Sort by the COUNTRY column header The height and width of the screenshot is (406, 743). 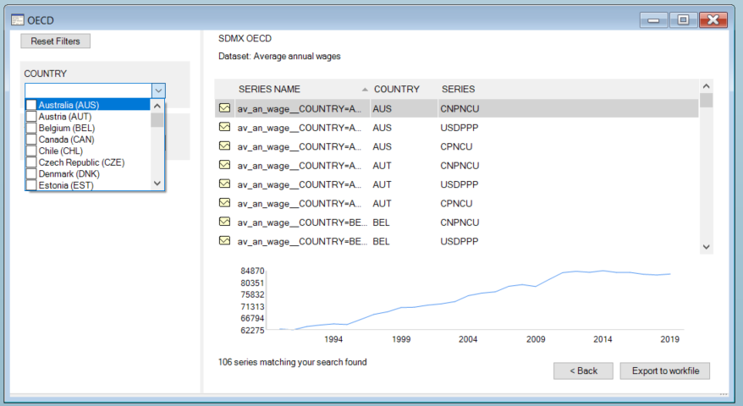point(397,89)
